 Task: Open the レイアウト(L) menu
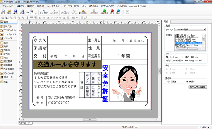click(x=54, y=6)
